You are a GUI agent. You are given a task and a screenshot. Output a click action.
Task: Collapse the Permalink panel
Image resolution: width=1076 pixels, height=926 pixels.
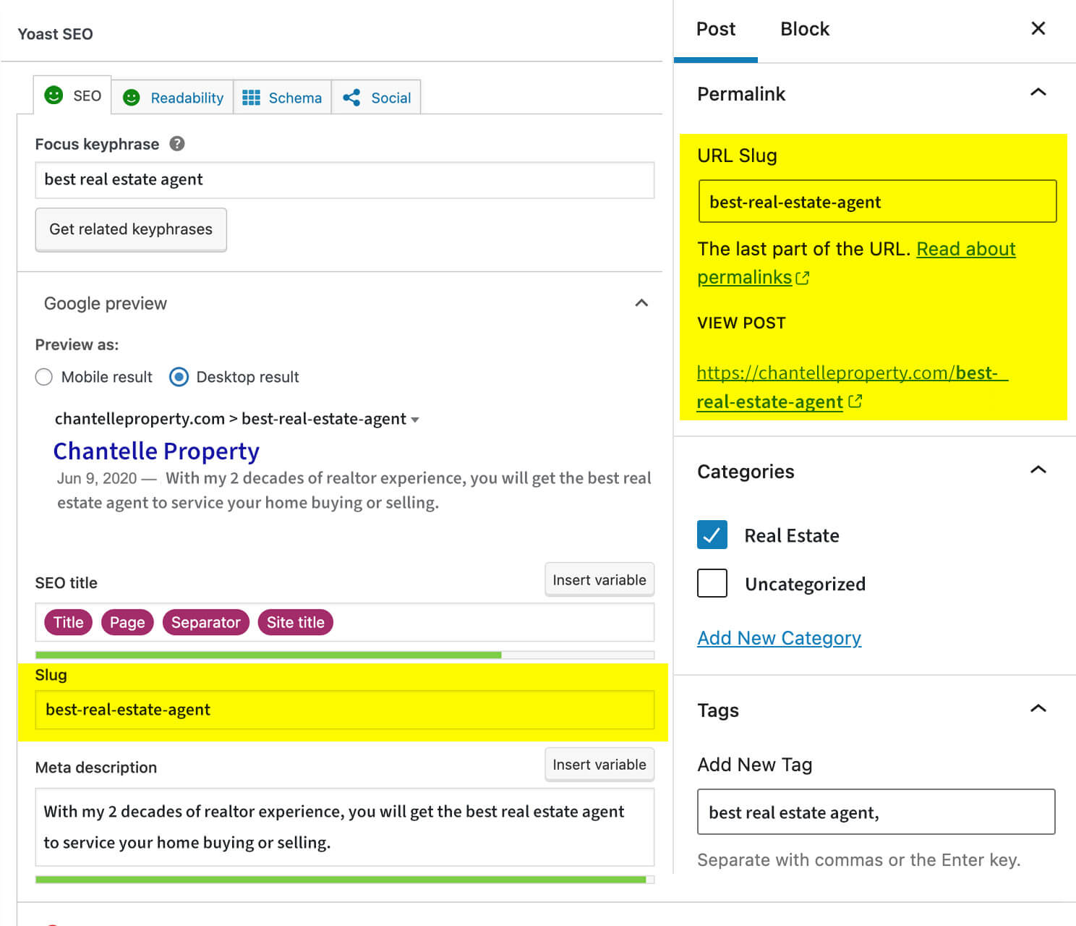tap(1038, 93)
